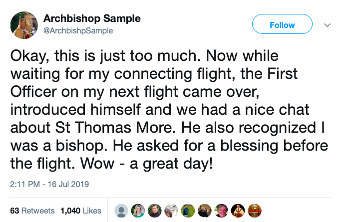Click the avatar of the person standing on a grassy field

188,211
